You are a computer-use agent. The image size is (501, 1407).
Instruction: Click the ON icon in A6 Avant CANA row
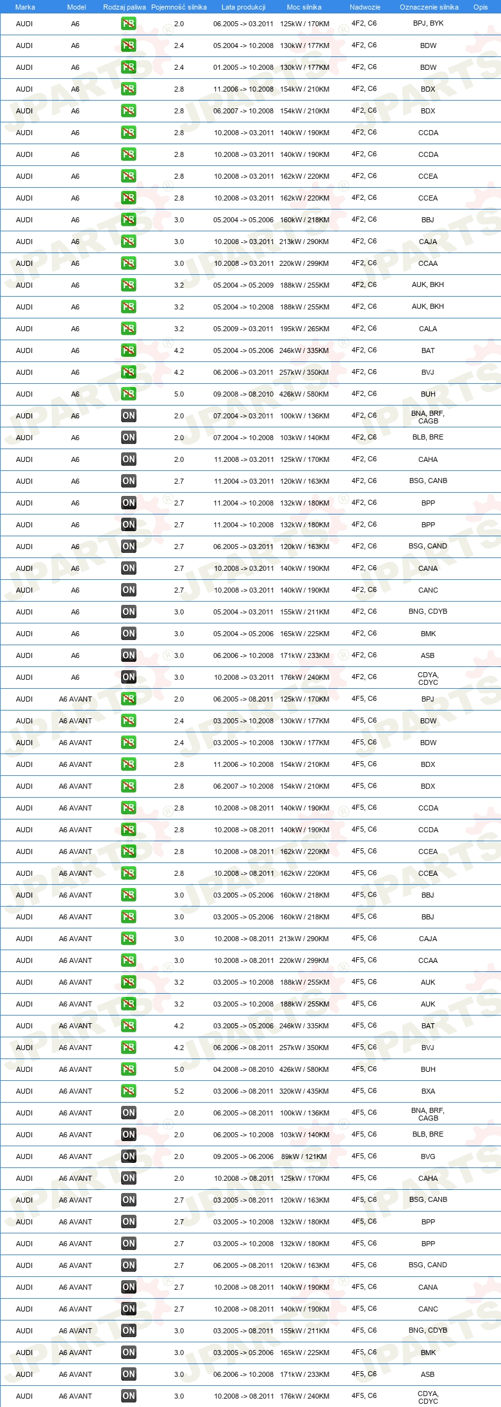point(128,1287)
